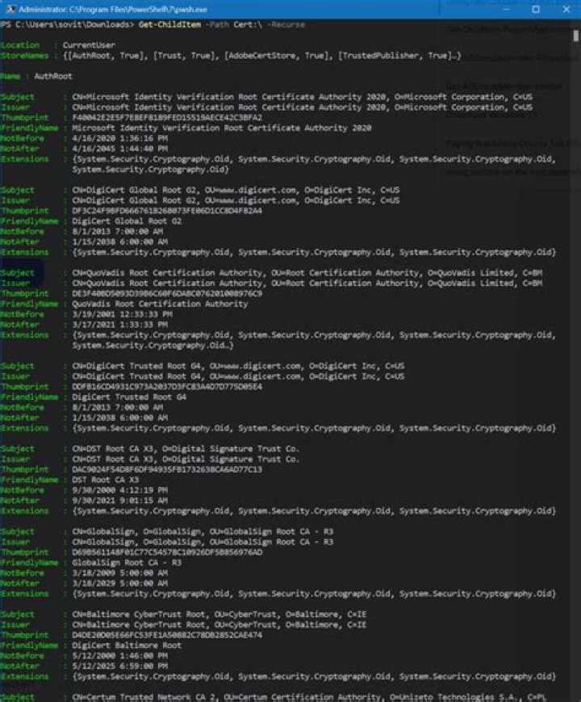Click NotBefore value '5/12/2000 1:46:00 PM'
Screen dimensions: 581x702
[120, 656]
